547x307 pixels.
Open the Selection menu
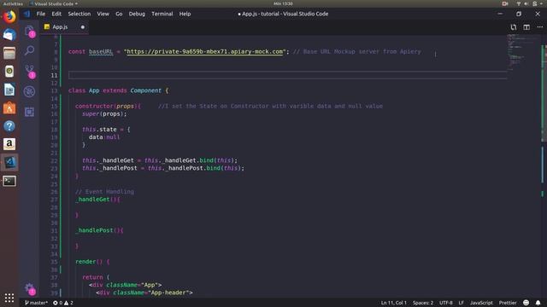[x=79, y=14]
